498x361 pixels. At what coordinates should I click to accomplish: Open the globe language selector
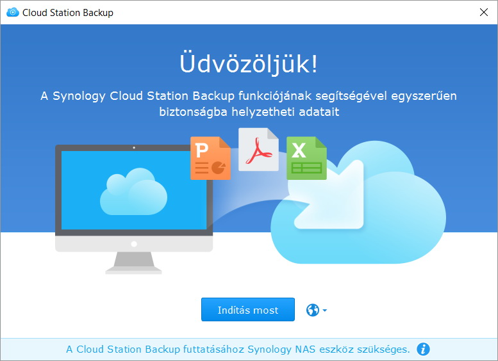[x=313, y=310]
